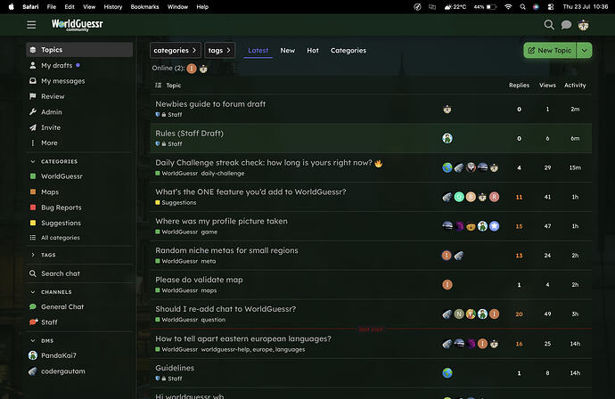Sort topics by Views column

pyautogui.click(x=547, y=85)
